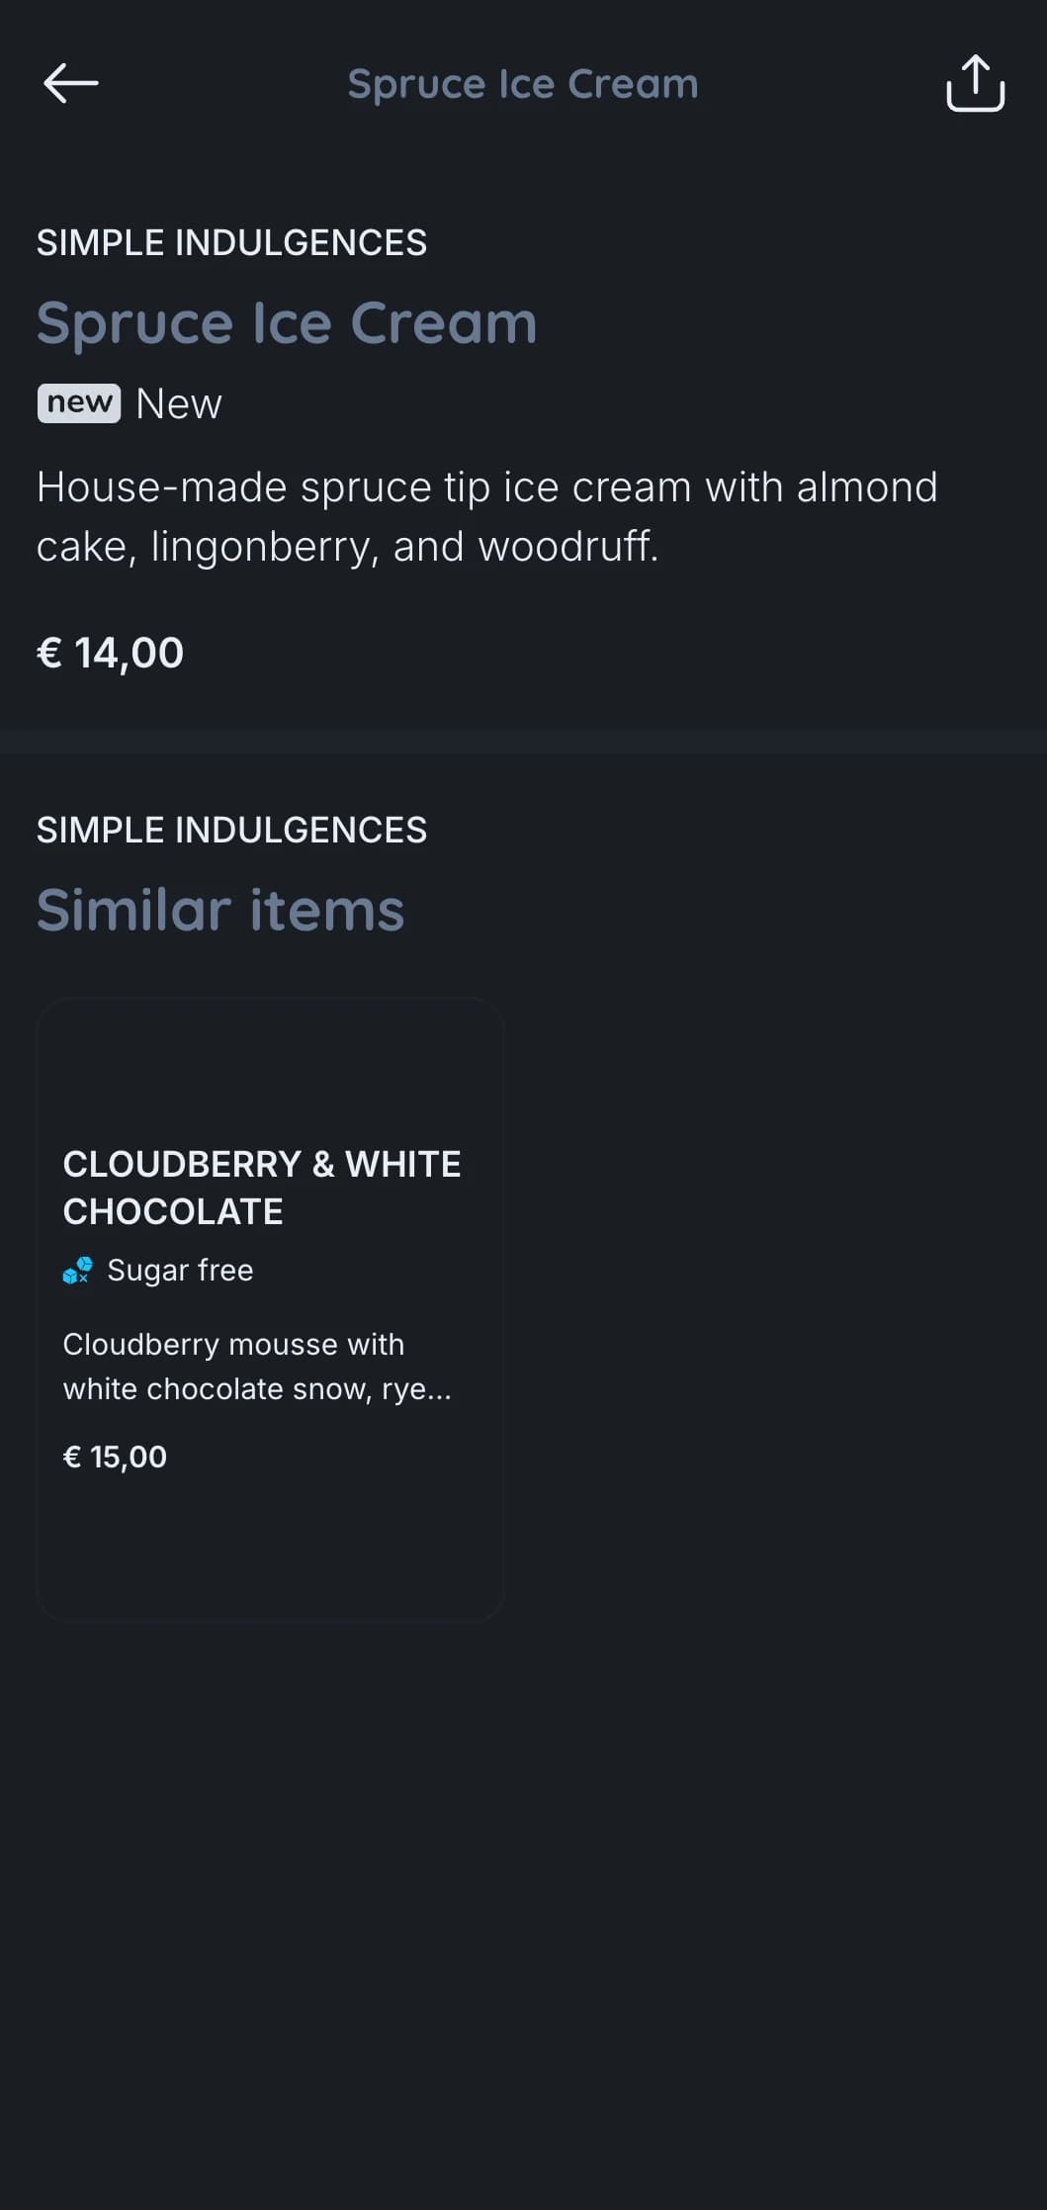Screen dimensions: 1047x2210
Task: Click the spruce tip ice cream description
Action: (487, 516)
